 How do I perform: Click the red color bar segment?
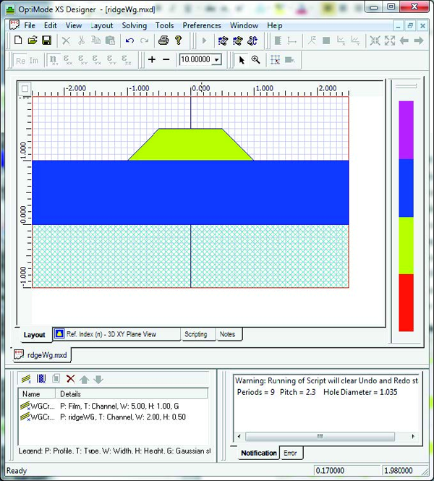coord(406,303)
